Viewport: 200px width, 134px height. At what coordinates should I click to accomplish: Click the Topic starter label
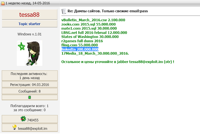click(x=29, y=24)
